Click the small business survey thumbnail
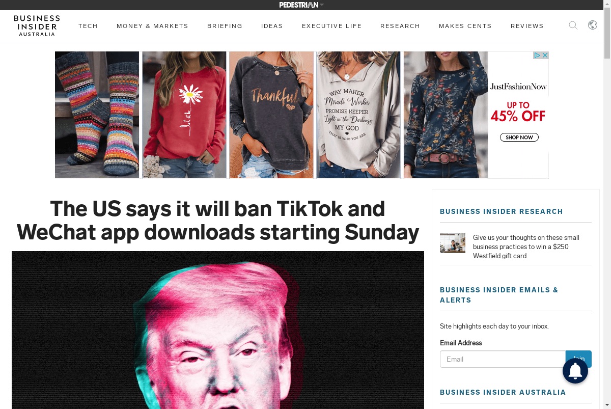The width and height of the screenshot is (611, 409). click(453, 243)
